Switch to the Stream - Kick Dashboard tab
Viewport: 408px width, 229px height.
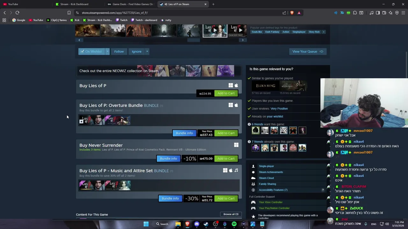pos(74,4)
